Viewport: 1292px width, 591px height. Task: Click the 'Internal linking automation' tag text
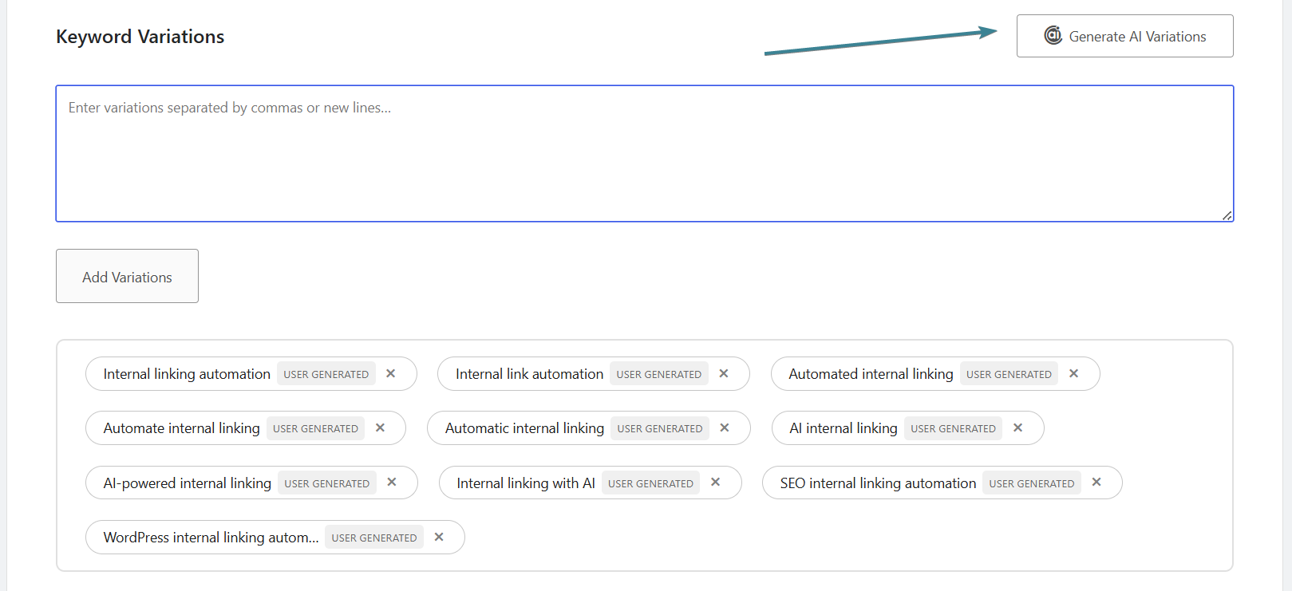pos(187,374)
